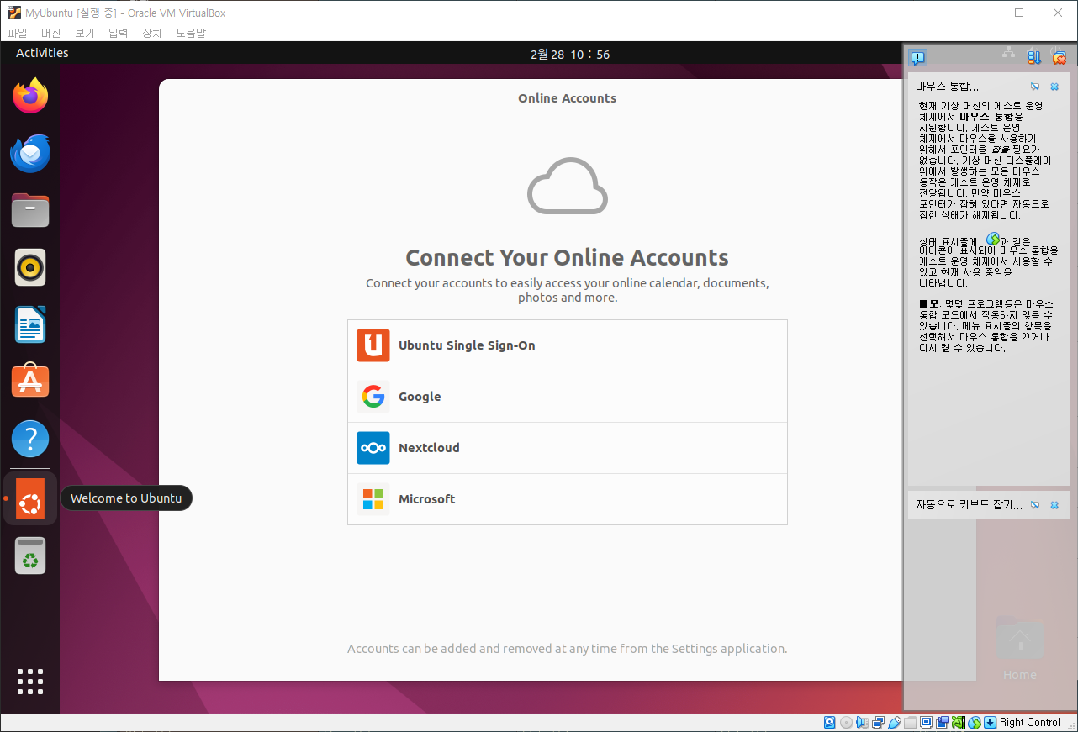Screen dimensions: 1078x732
Task: Click the Microsoft logo icon
Action: coord(373,499)
